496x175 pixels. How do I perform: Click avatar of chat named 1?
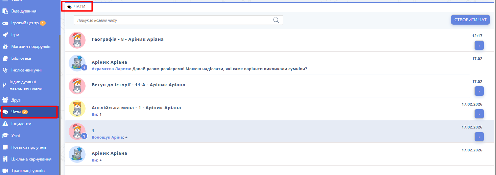tap(77, 131)
